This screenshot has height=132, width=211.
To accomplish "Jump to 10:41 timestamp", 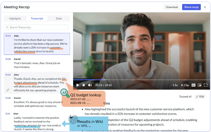I will (x=8, y=114).
